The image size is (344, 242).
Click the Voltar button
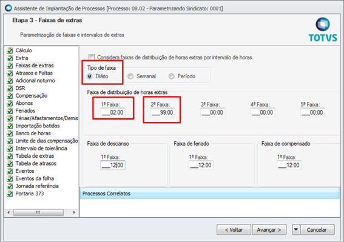[x=234, y=230]
